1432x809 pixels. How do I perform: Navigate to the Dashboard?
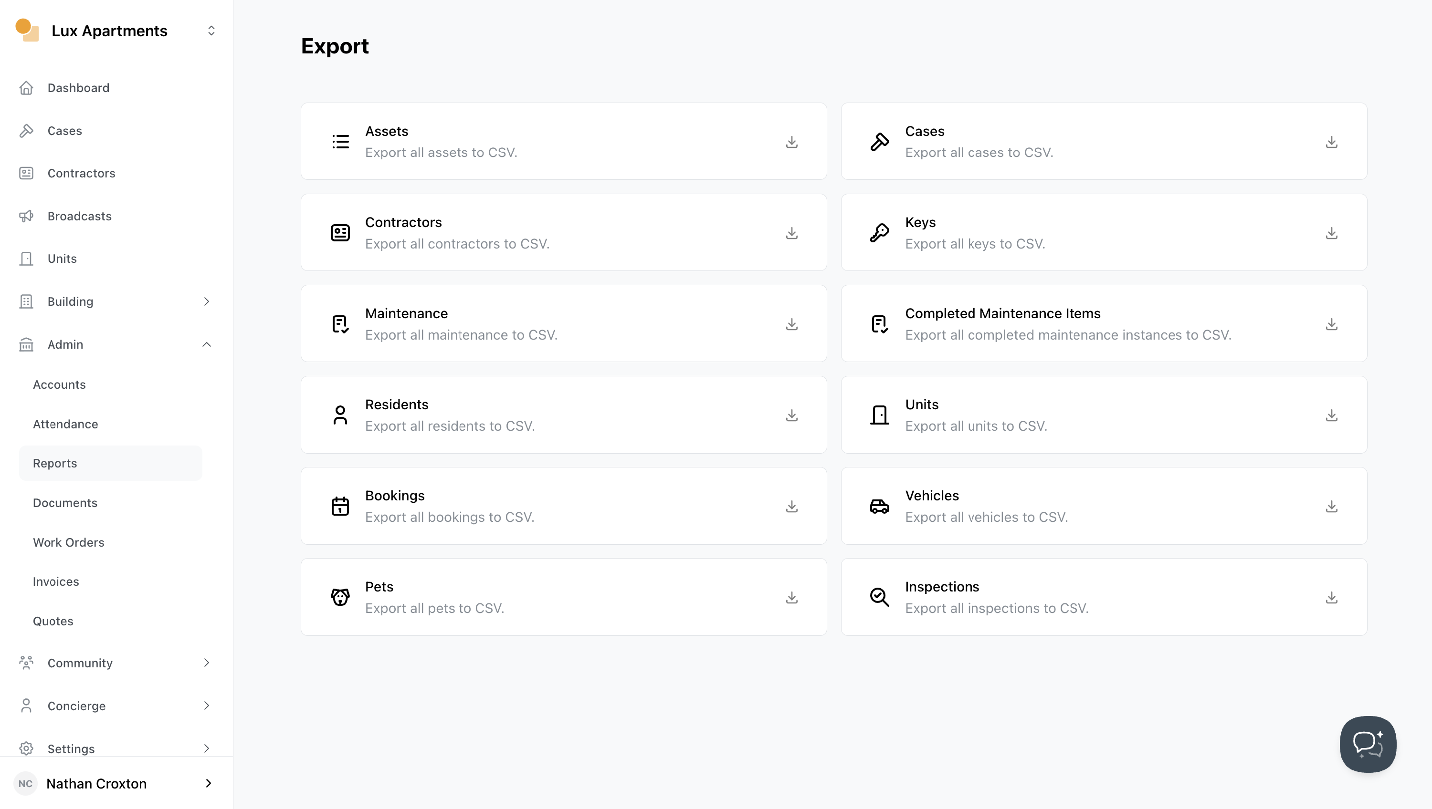(78, 88)
